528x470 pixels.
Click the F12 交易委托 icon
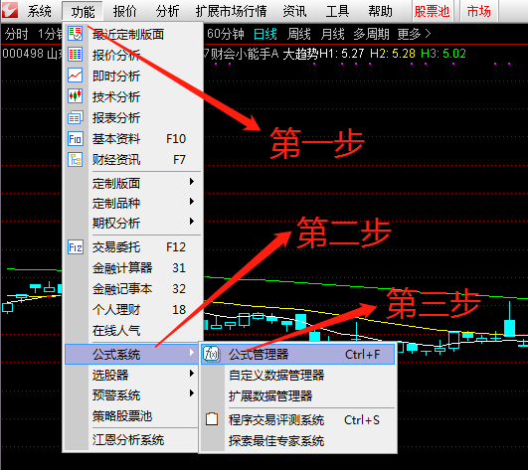(76, 247)
